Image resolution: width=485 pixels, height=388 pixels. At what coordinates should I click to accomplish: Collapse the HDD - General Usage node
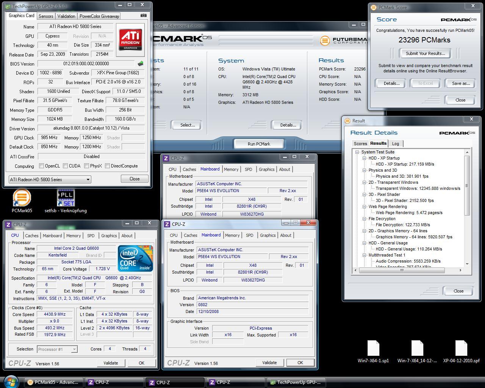tap(364, 243)
